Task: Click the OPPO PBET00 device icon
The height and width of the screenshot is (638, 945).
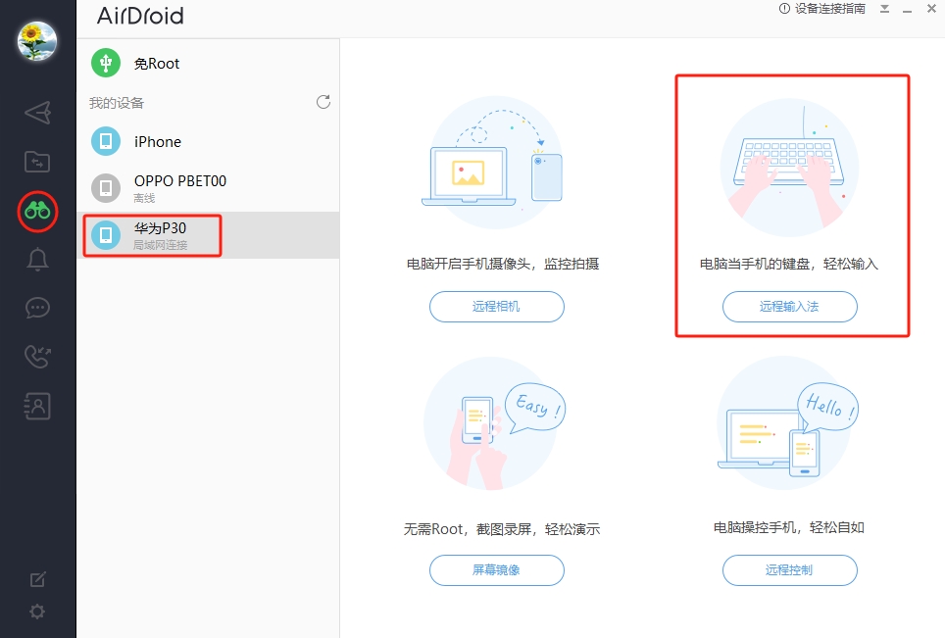Action: pyautogui.click(x=106, y=188)
